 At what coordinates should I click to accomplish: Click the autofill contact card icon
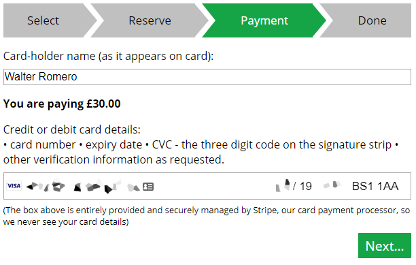click(148, 187)
